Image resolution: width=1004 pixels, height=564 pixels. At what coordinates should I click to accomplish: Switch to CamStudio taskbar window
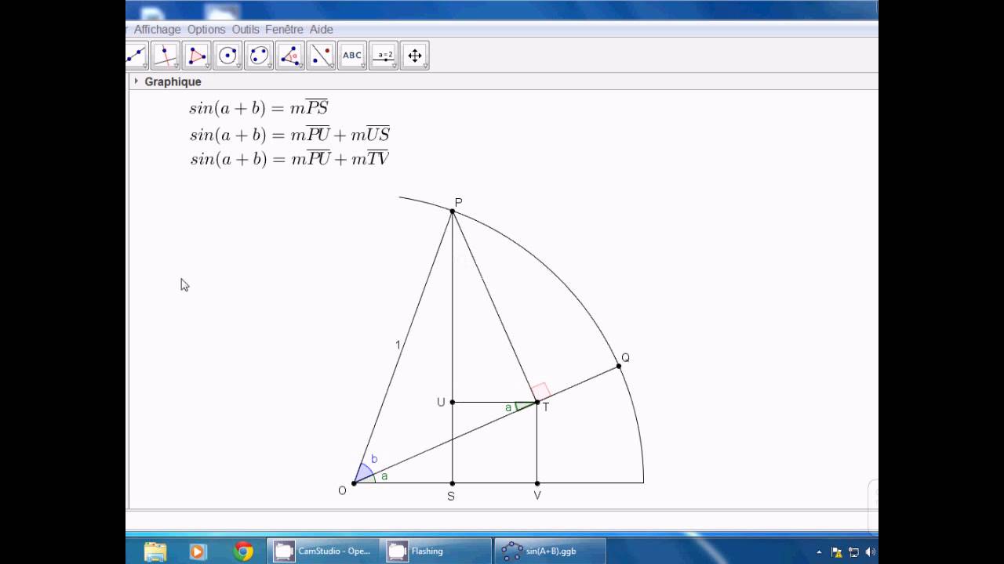pos(322,551)
